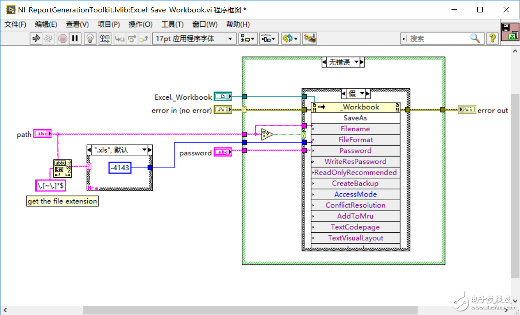Screen dimensions: 520x315
Task: Show next case of 假 structure
Action: click(368, 94)
